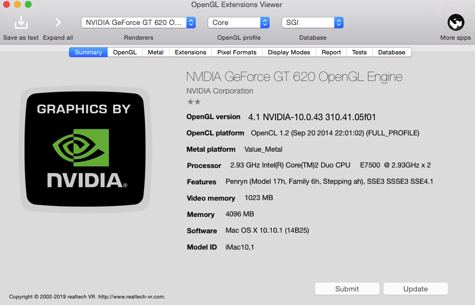Switch to the Tests tab

[359, 52]
